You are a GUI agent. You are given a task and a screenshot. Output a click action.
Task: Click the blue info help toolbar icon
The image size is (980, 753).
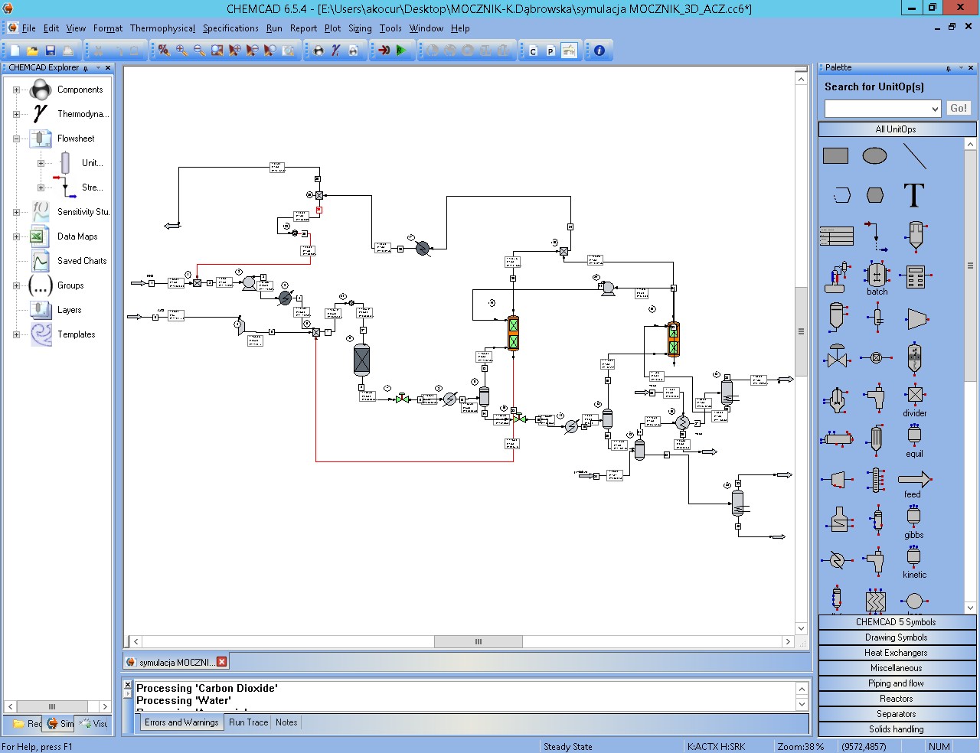(x=599, y=51)
